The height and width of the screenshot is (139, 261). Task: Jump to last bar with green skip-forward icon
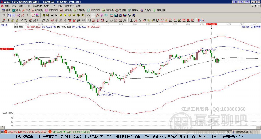47,15
